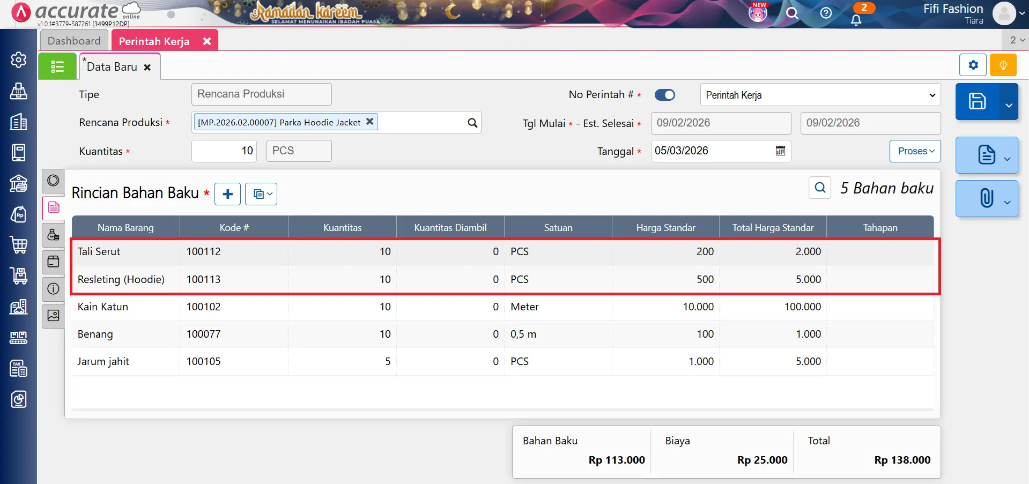1029x484 pixels.
Task: Search within Rincian Bahan Baku table
Action: pos(820,188)
